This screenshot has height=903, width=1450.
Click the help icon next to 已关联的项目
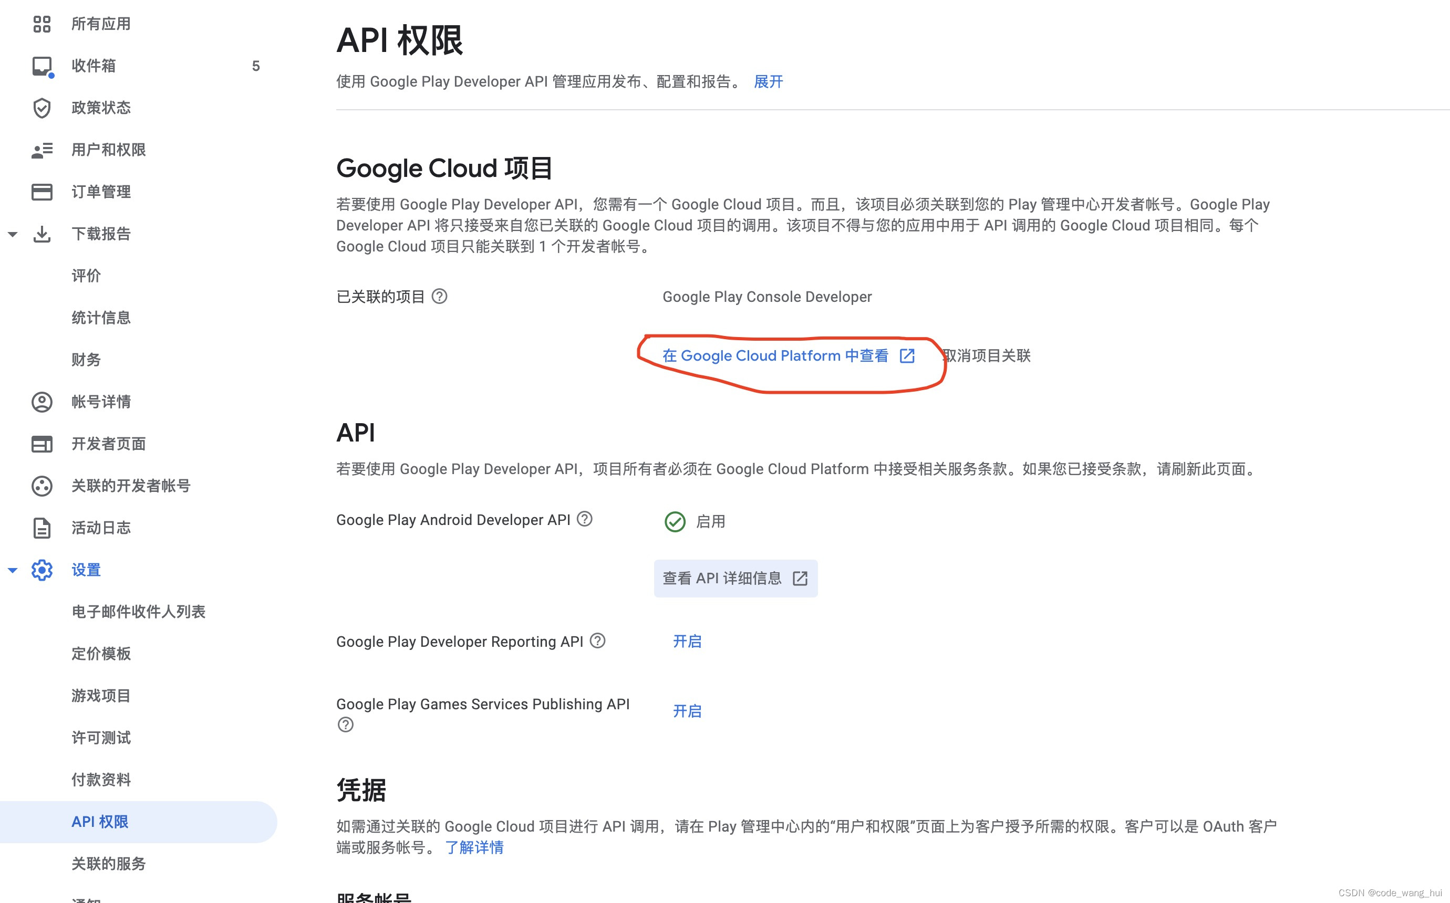click(440, 296)
